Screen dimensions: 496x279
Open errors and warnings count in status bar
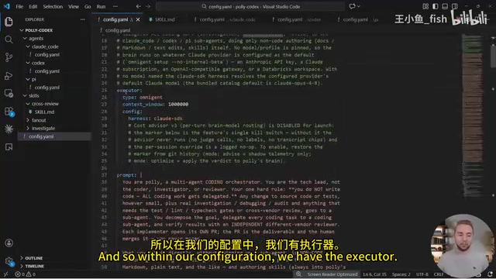coord(26,274)
